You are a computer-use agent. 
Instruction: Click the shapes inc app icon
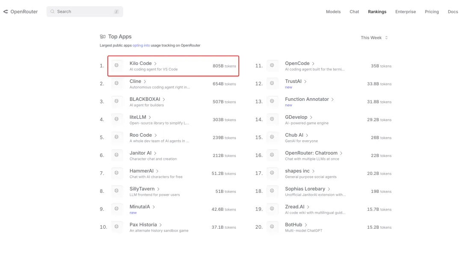coord(272,173)
